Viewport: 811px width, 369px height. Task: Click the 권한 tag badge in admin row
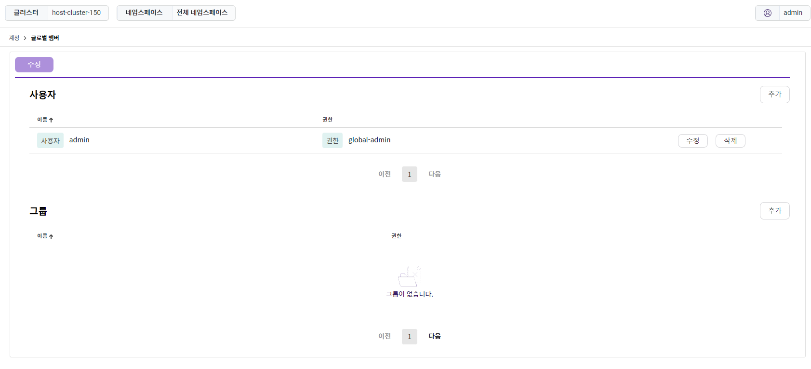(332, 140)
